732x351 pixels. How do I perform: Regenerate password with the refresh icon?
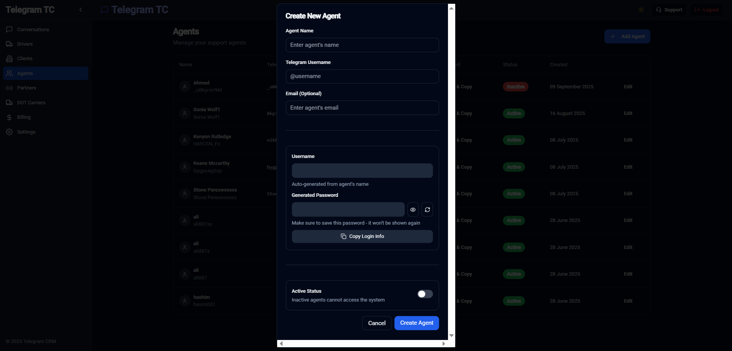(x=427, y=209)
